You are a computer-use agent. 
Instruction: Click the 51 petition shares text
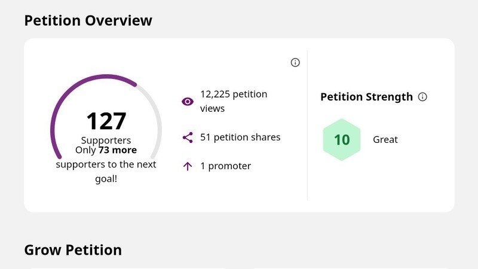240,137
